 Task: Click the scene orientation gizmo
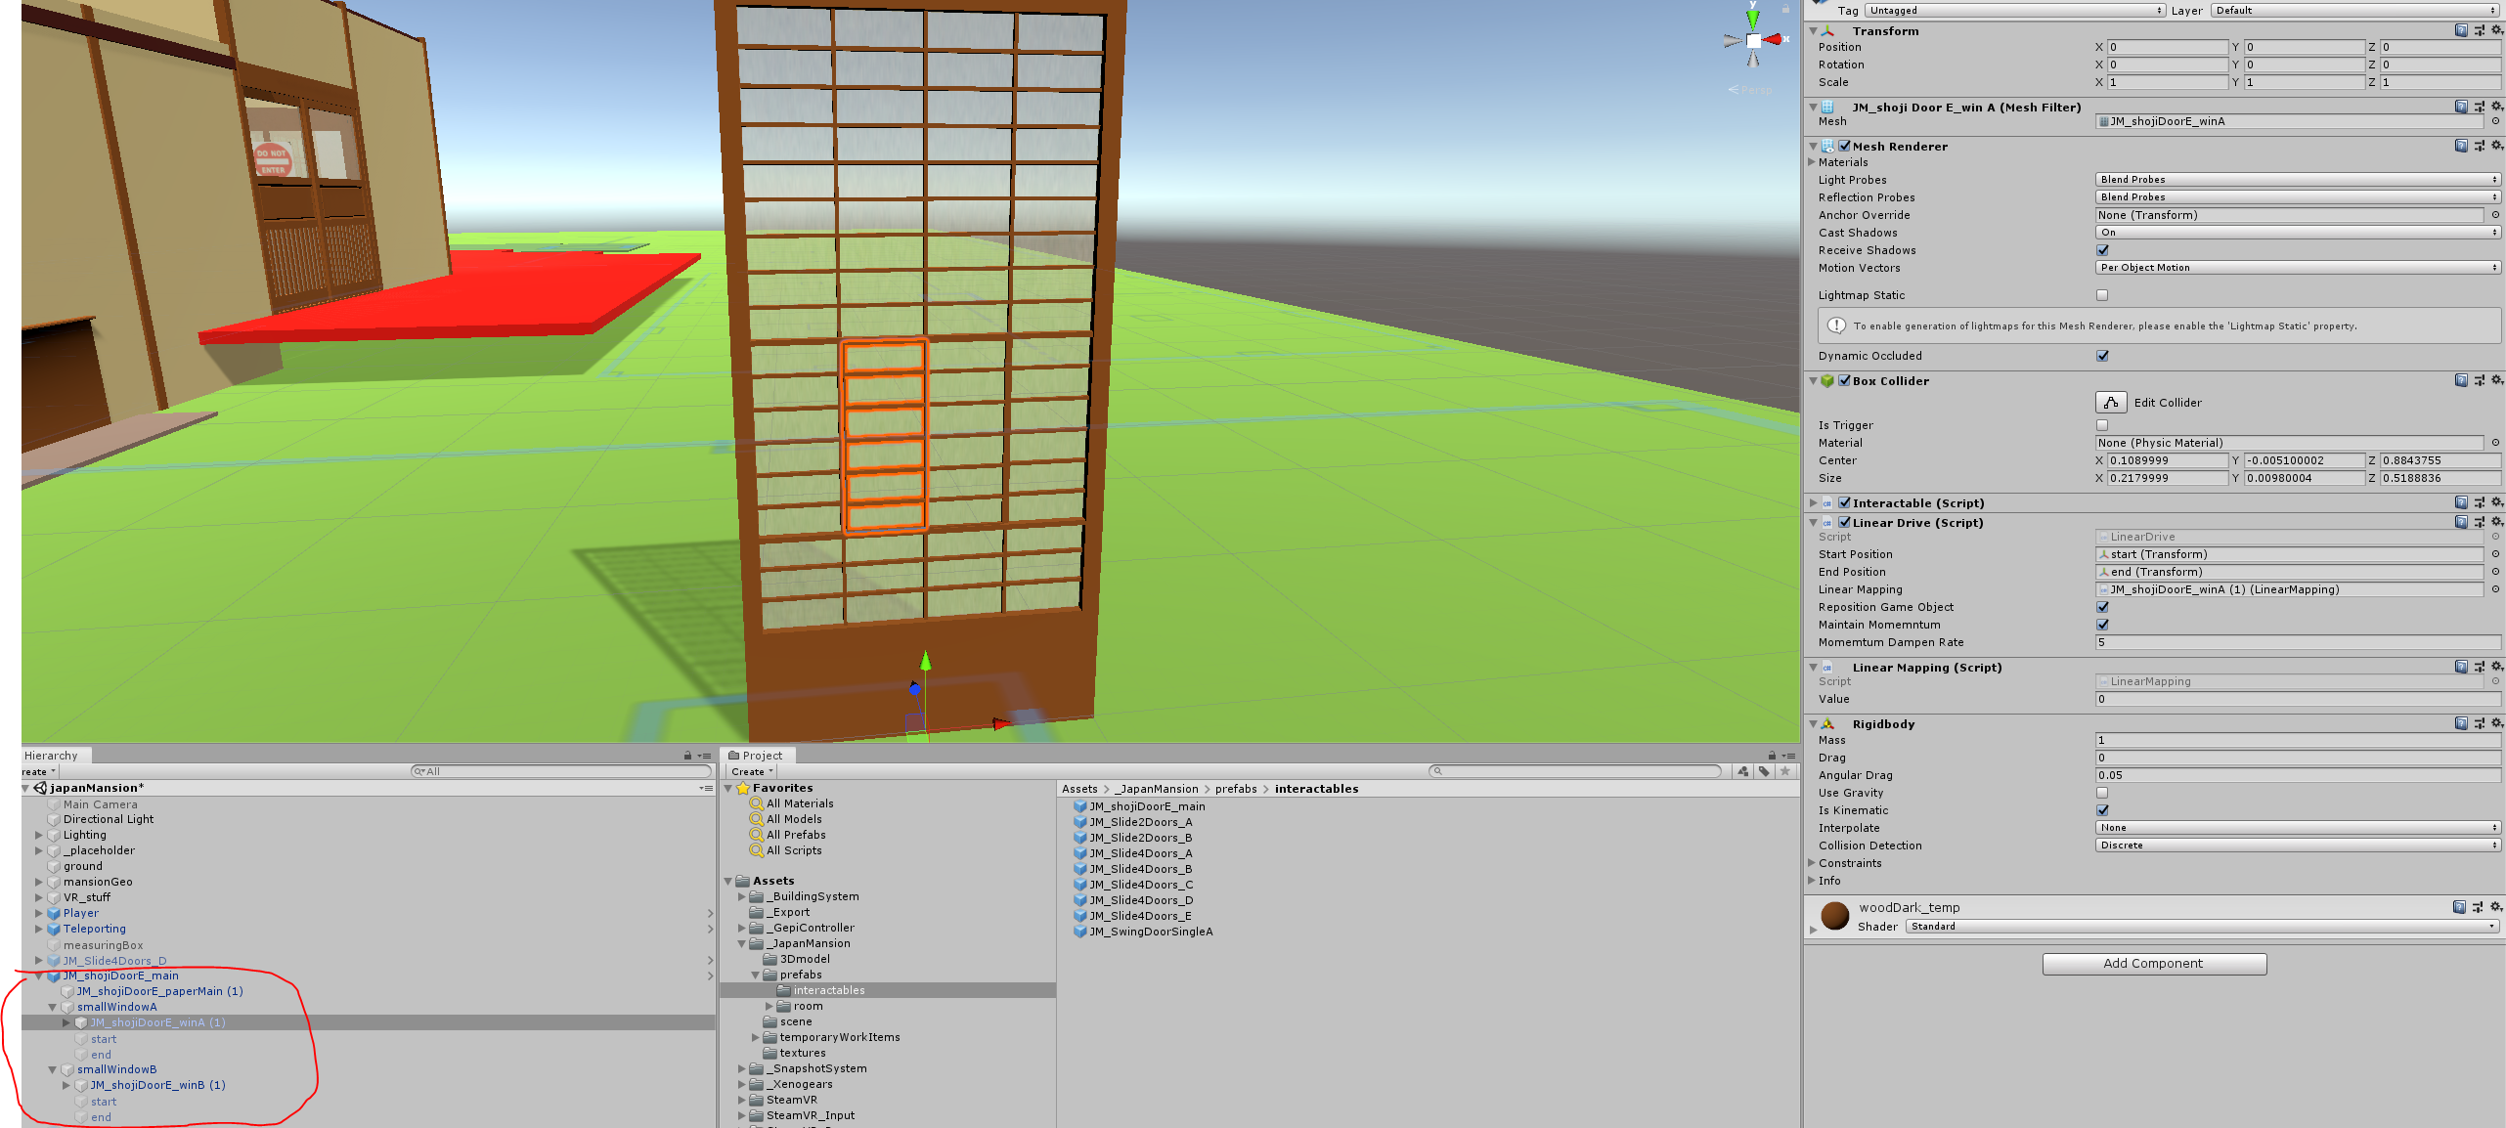pos(1753,40)
